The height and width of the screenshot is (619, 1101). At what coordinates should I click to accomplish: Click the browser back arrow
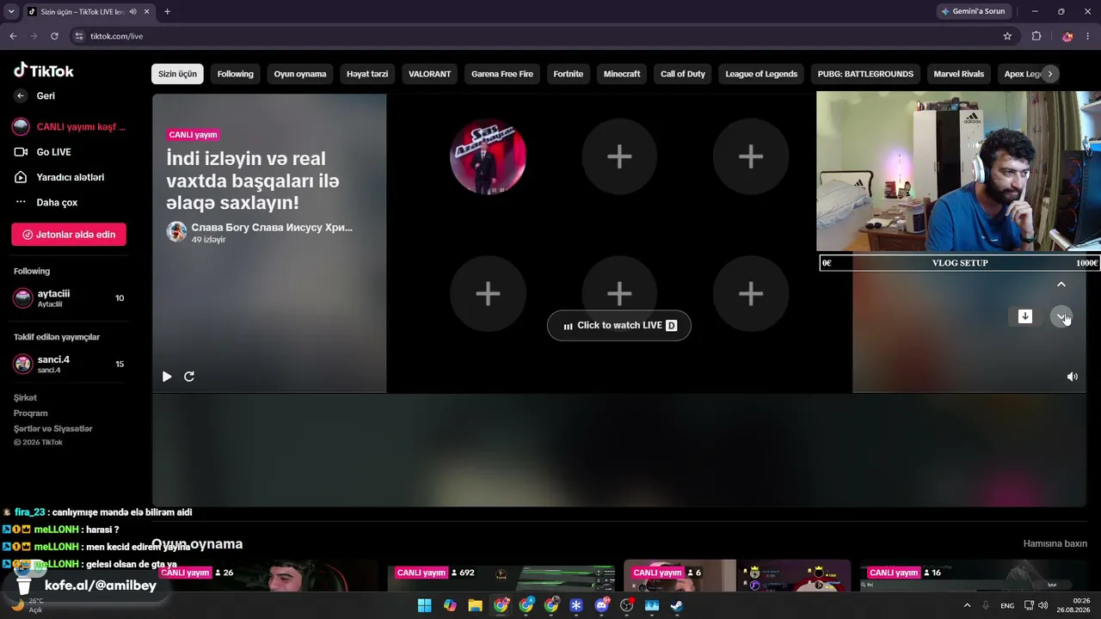click(13, 36)
